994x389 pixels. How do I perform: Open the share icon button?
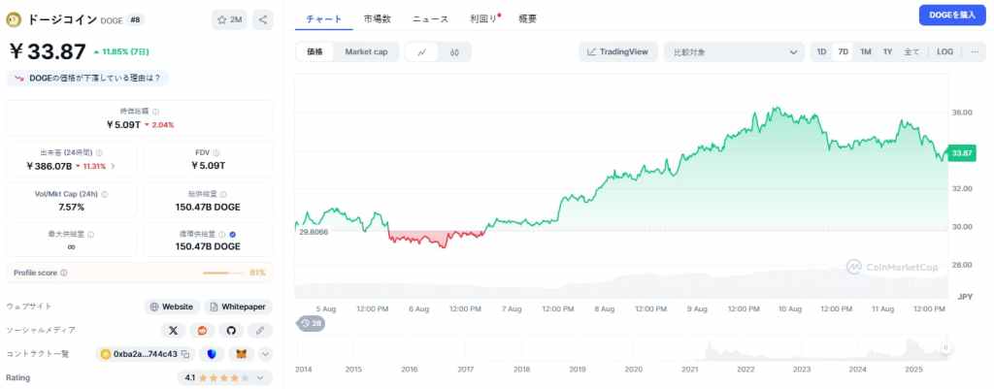(x=262, y=19)
